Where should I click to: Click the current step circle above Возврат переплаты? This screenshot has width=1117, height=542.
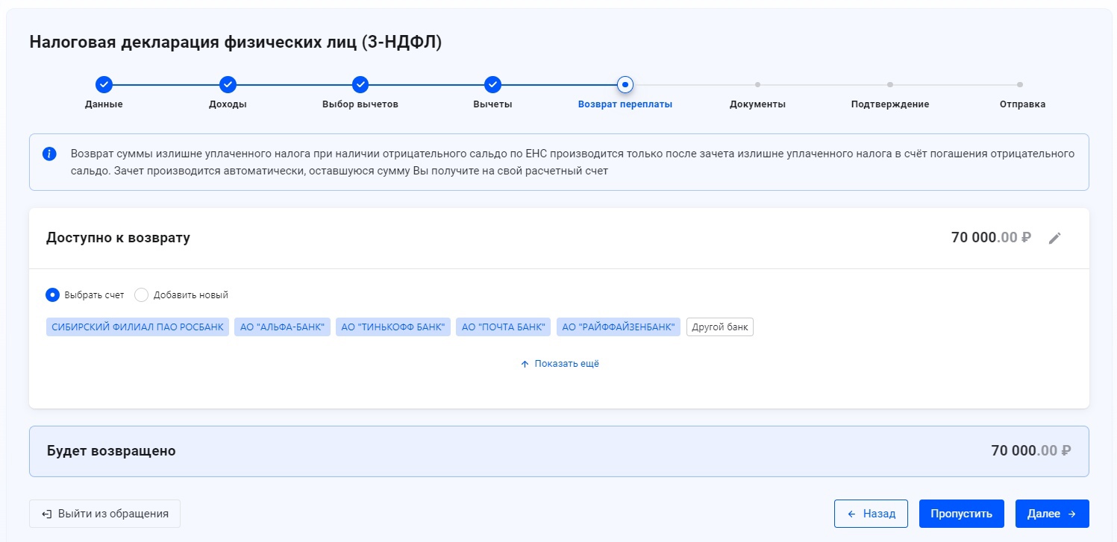[x=625, y=84]
